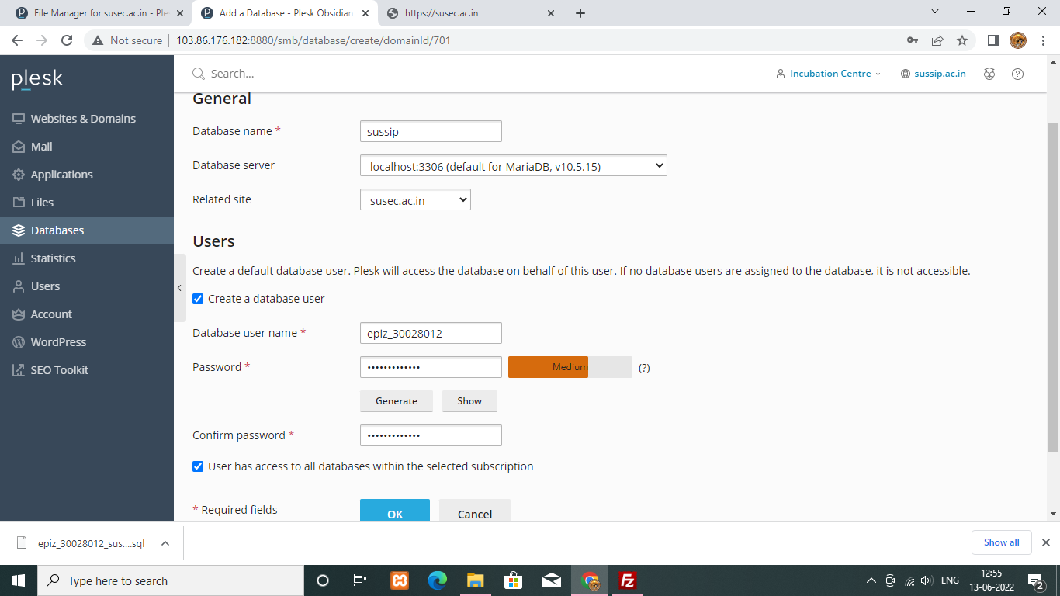
Task: Open Websites & Domains in sidebar
Action: [83, 119]
